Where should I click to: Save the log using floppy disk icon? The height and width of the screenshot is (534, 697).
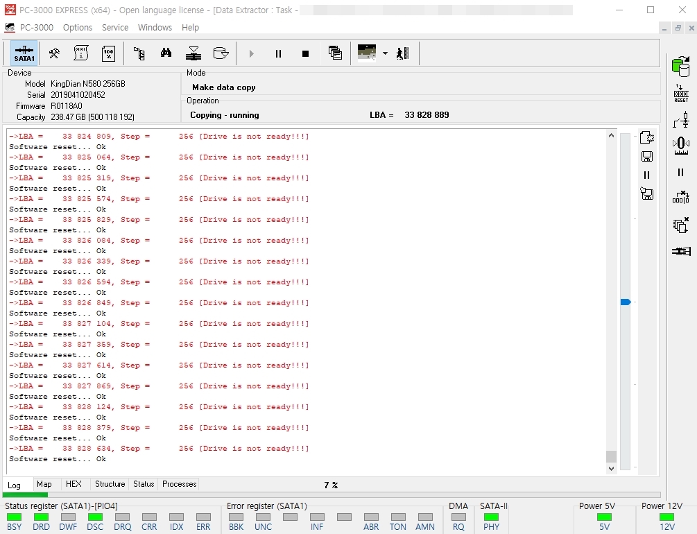(647, 156)
